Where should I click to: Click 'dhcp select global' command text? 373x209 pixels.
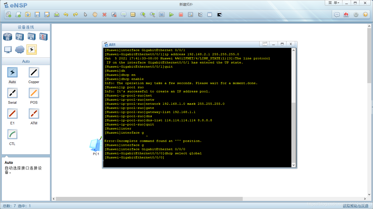click(x=183, y=153)
